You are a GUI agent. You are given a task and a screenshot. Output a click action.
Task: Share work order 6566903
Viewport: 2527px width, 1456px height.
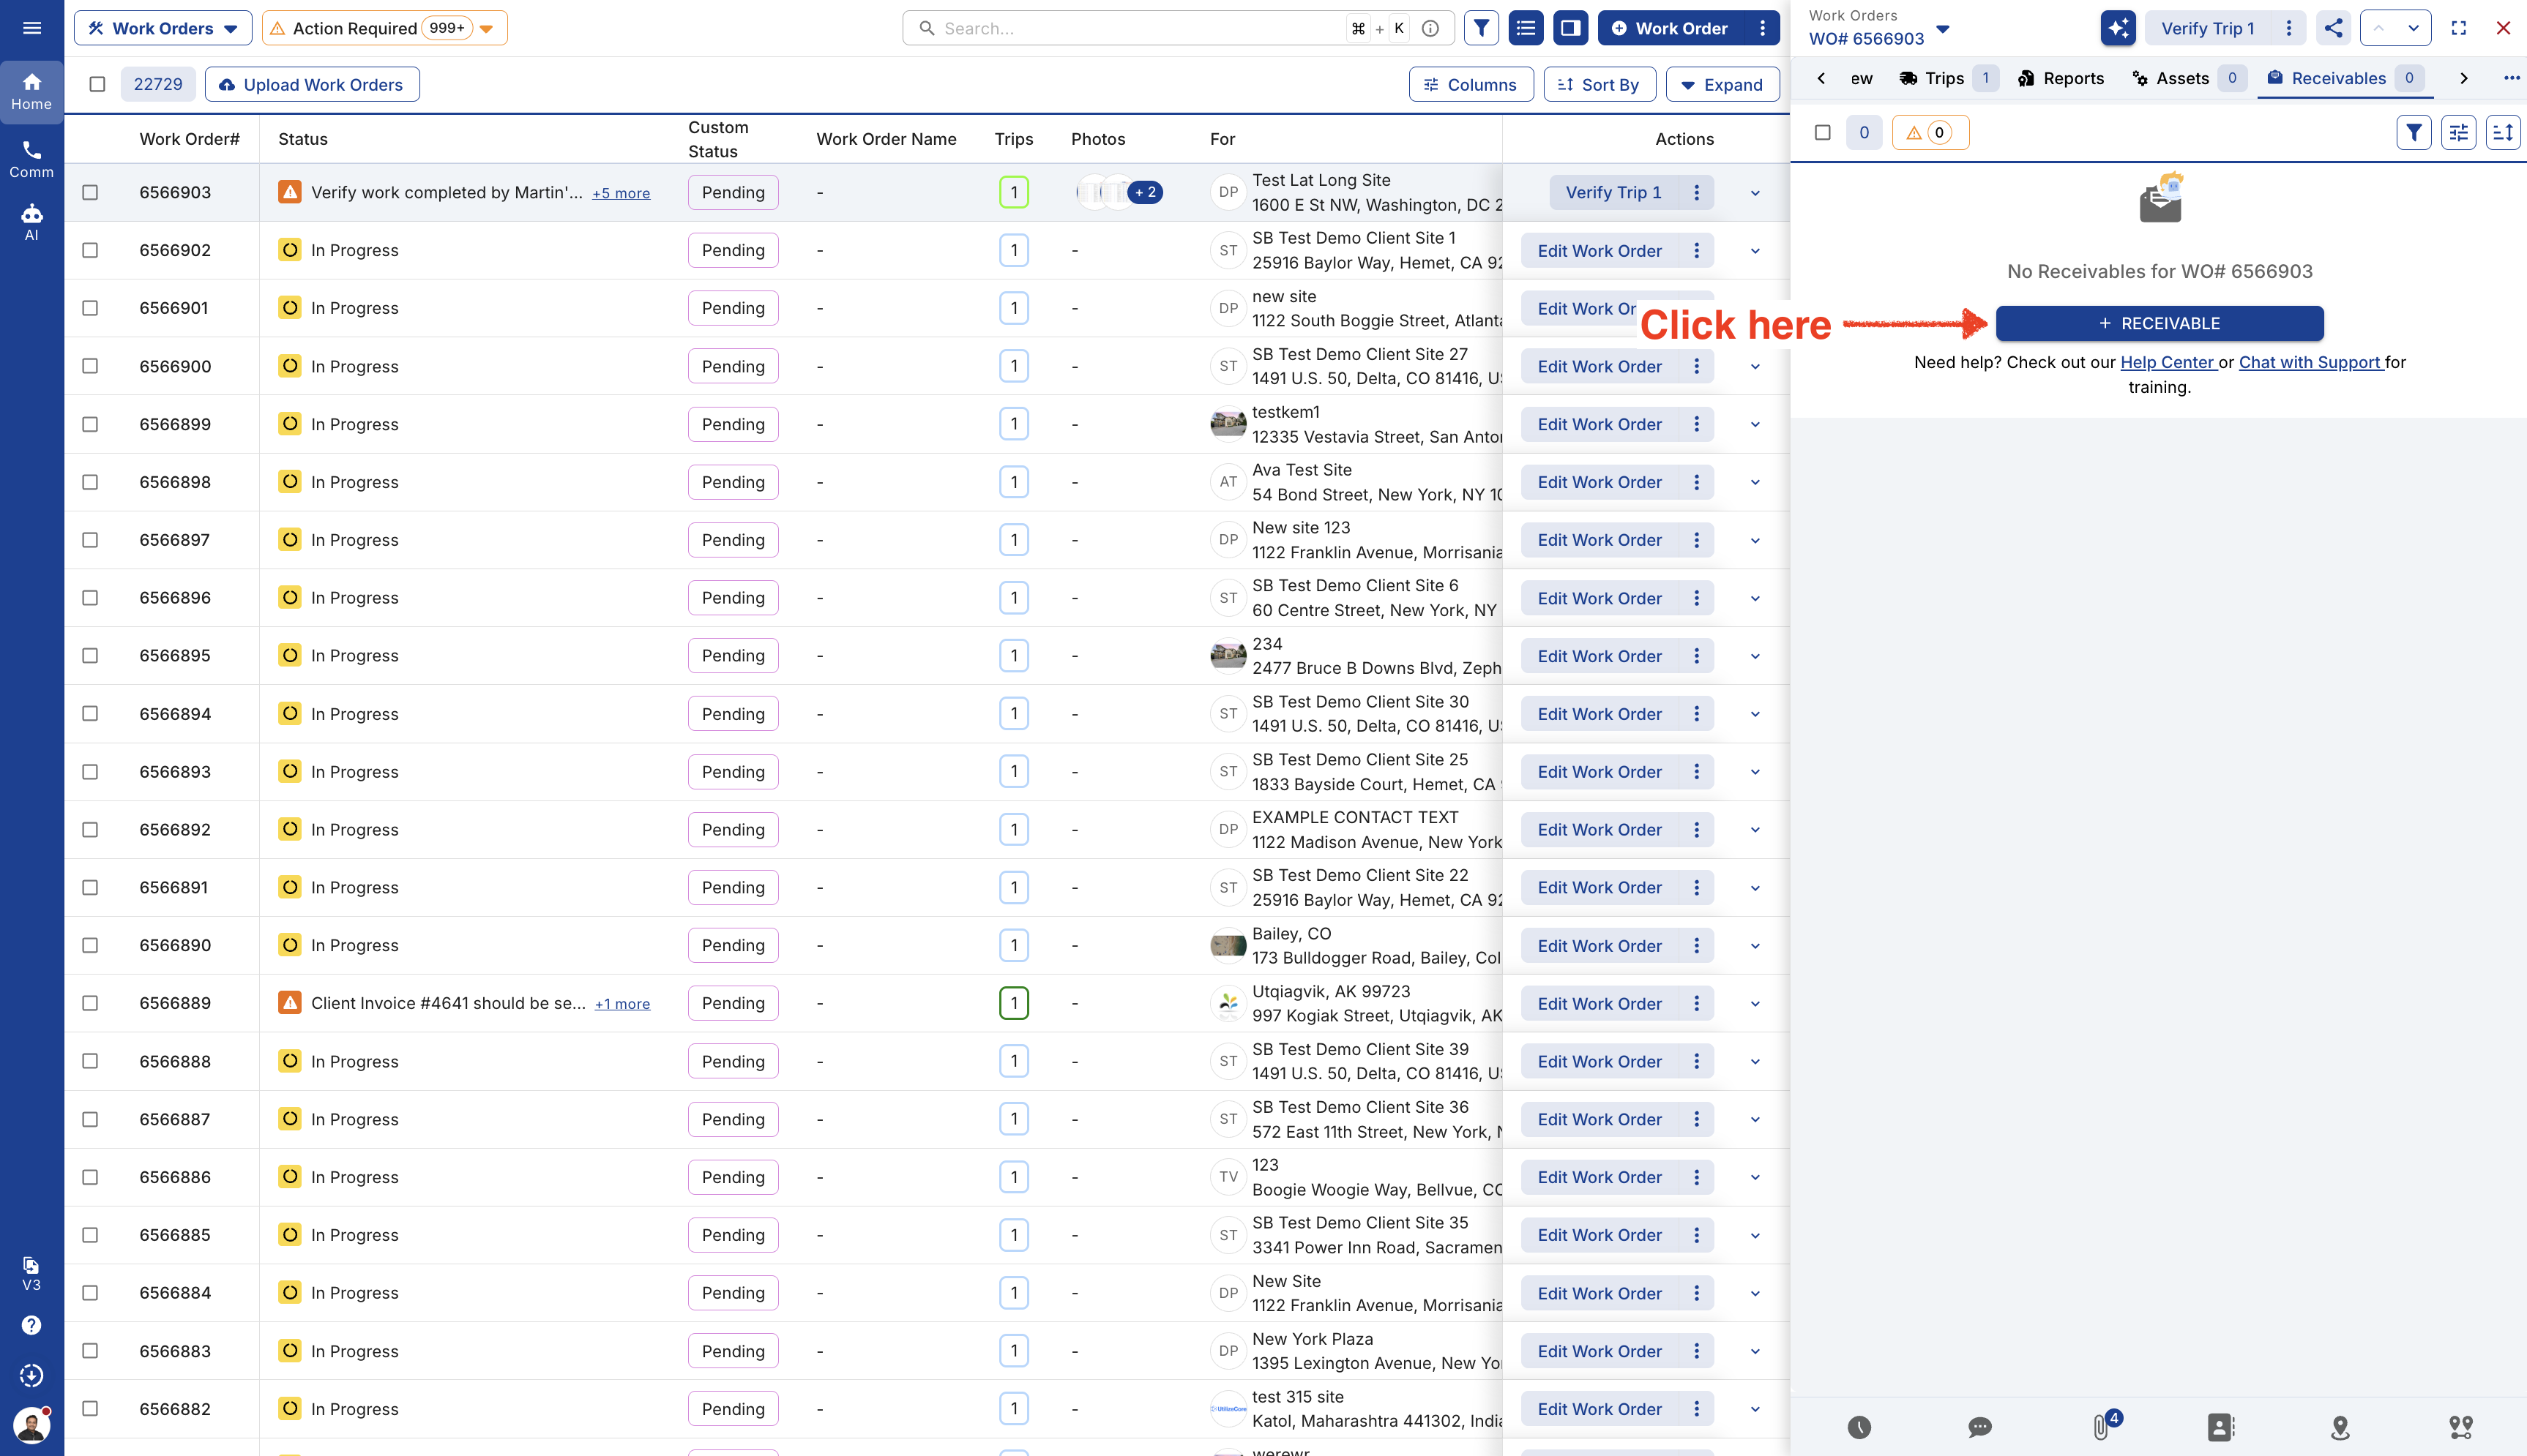click(x=2333, y=28)
